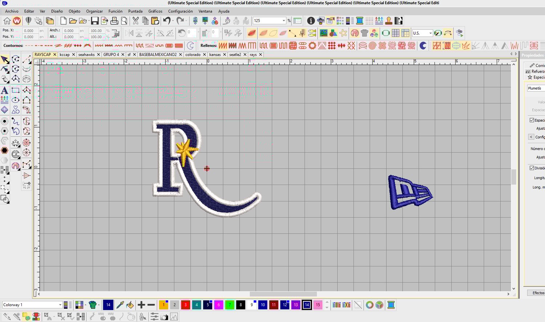The width and height of the screenshot is (545, 322).
Task: Click the plus Add color icon
Action: (x=141, y=305)
